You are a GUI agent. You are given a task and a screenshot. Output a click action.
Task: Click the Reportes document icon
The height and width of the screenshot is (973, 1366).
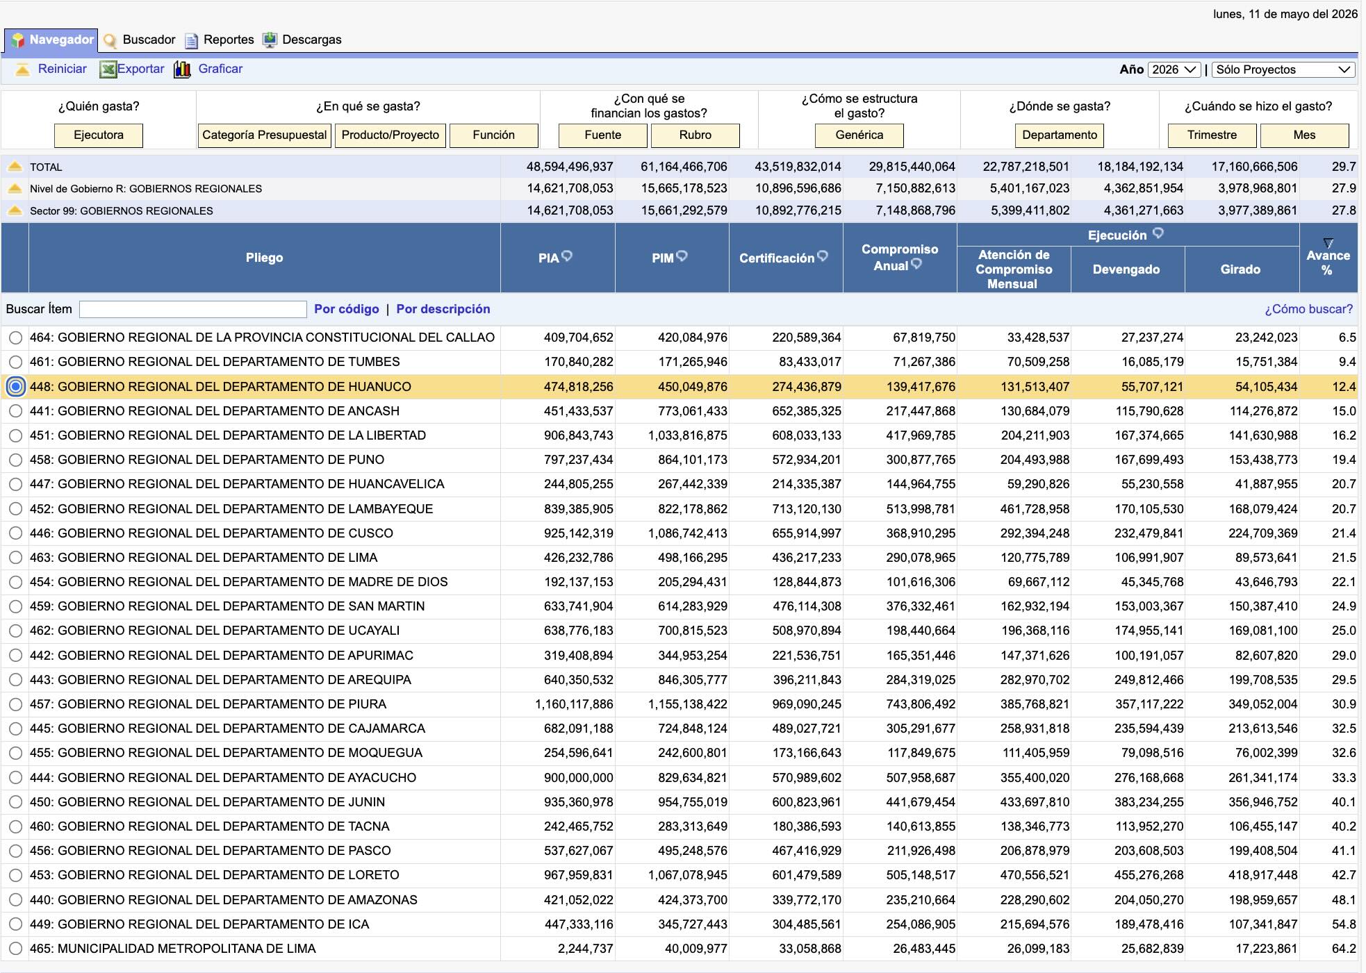pos(191,41)
